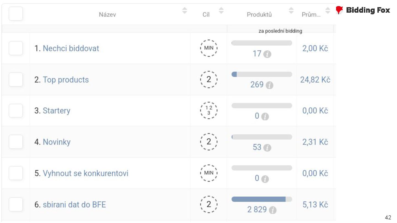Toggle the select-all checkbox in header
Viewport: 397px width, 223px height.
point(16,14)
